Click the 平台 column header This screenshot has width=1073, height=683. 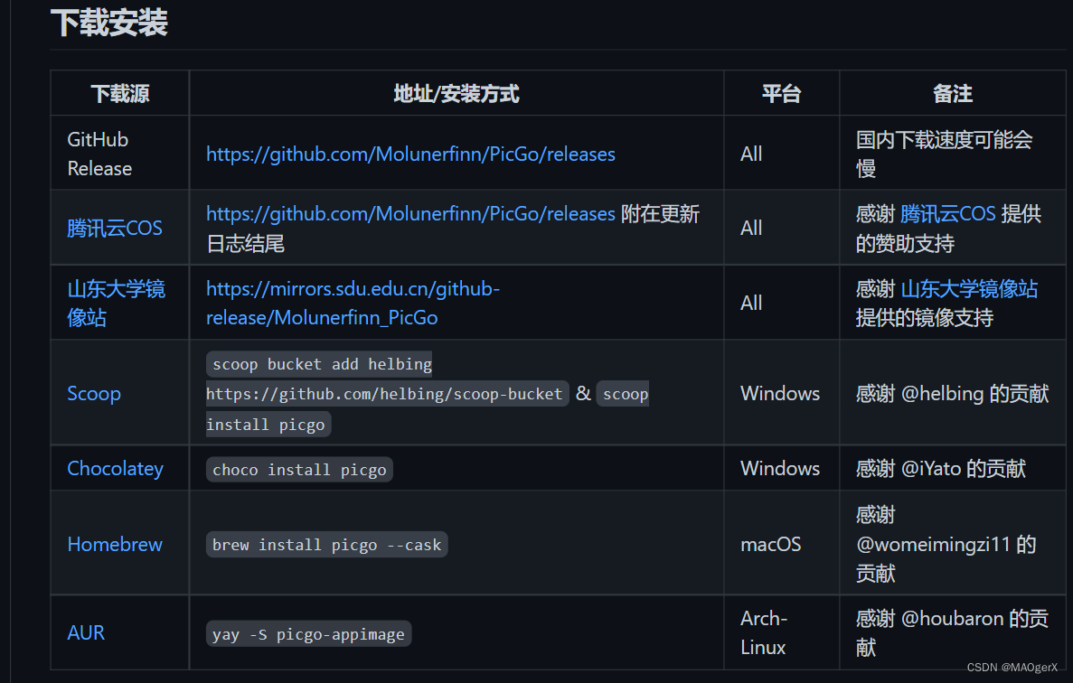click(x=782, y=94)
